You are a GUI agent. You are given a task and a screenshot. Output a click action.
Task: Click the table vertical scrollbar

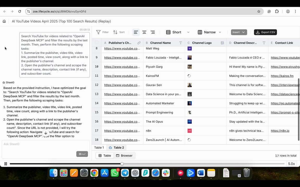299,110
